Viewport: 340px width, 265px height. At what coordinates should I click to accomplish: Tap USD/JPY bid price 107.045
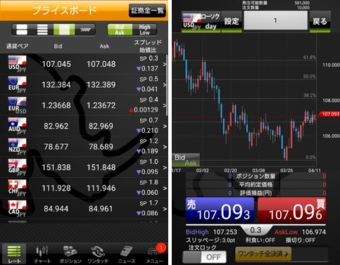tap(56, 64)
